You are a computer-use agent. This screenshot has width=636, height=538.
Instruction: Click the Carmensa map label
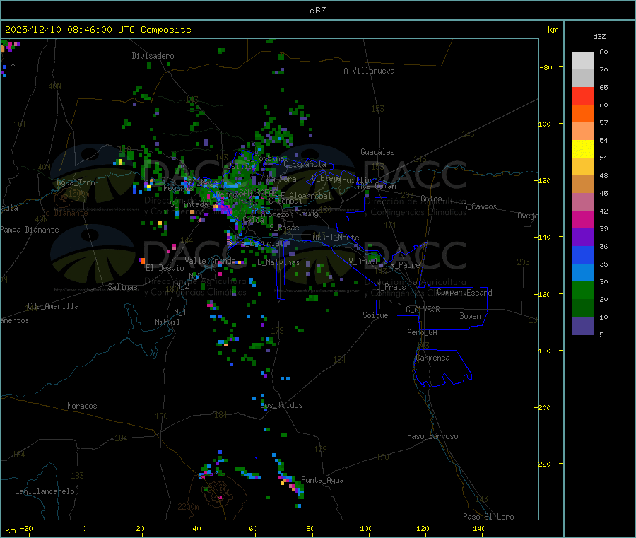[x=432, y=358]
